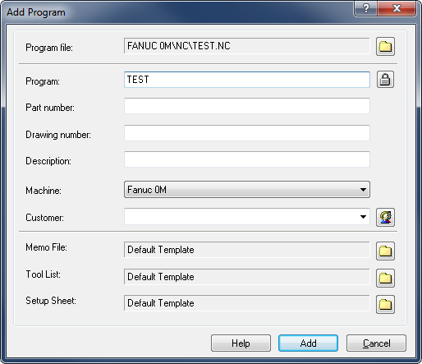Screen dimensions: 422x364
Task: Click the Add button
Action: coord(308,343)
